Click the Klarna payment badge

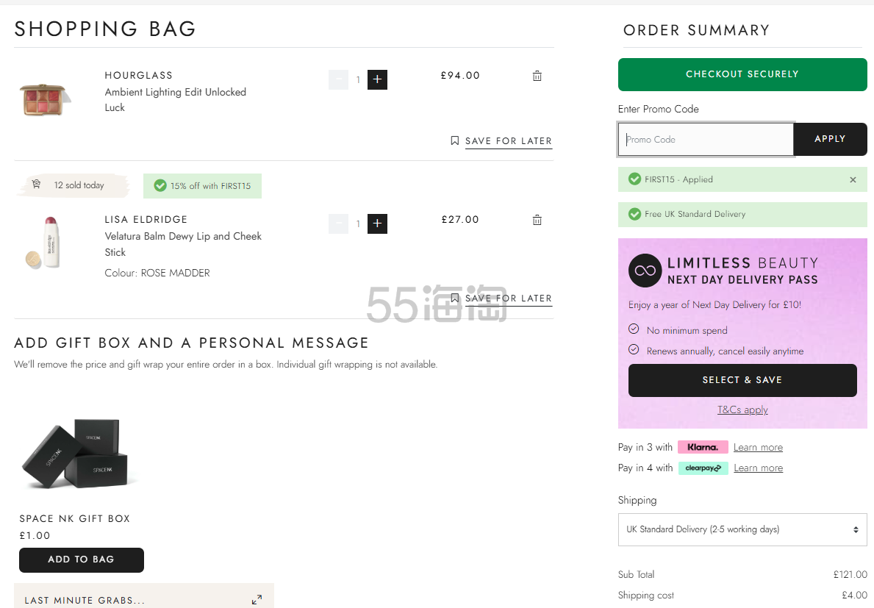pos(702,447)
